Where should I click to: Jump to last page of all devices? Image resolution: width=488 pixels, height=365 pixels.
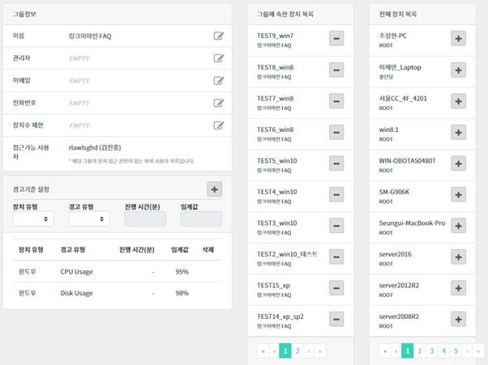(x=478, y=350)
